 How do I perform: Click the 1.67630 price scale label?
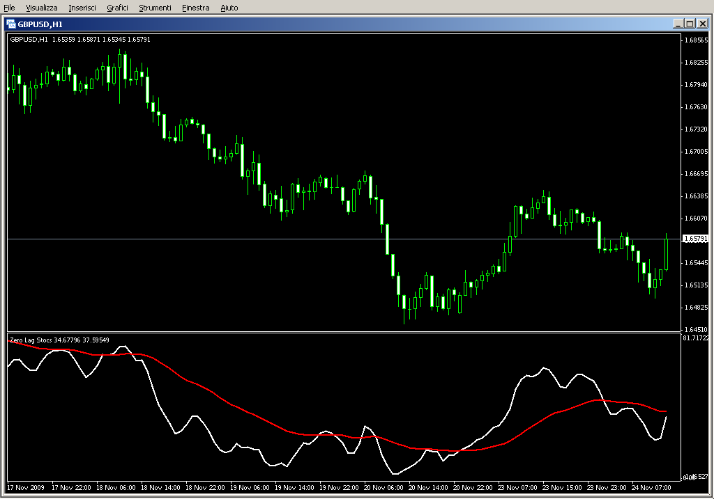tap(697, 106)
